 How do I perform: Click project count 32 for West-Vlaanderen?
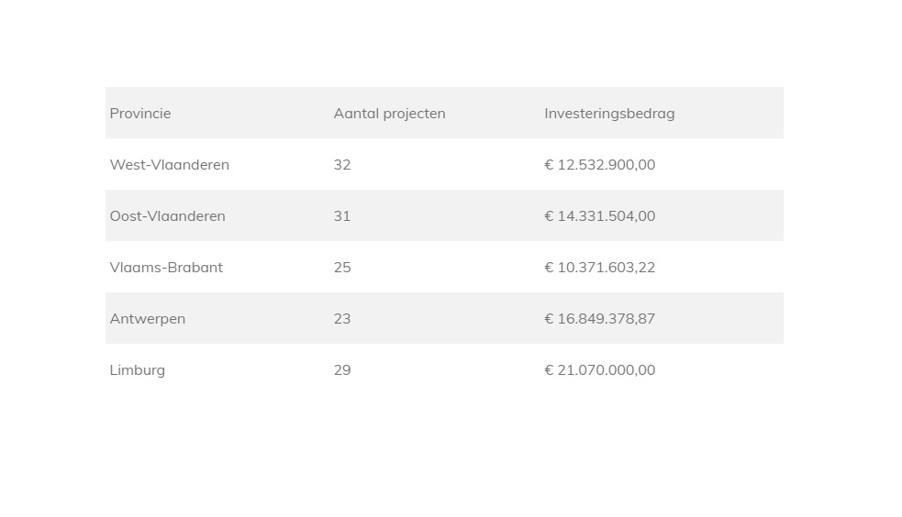342,165
